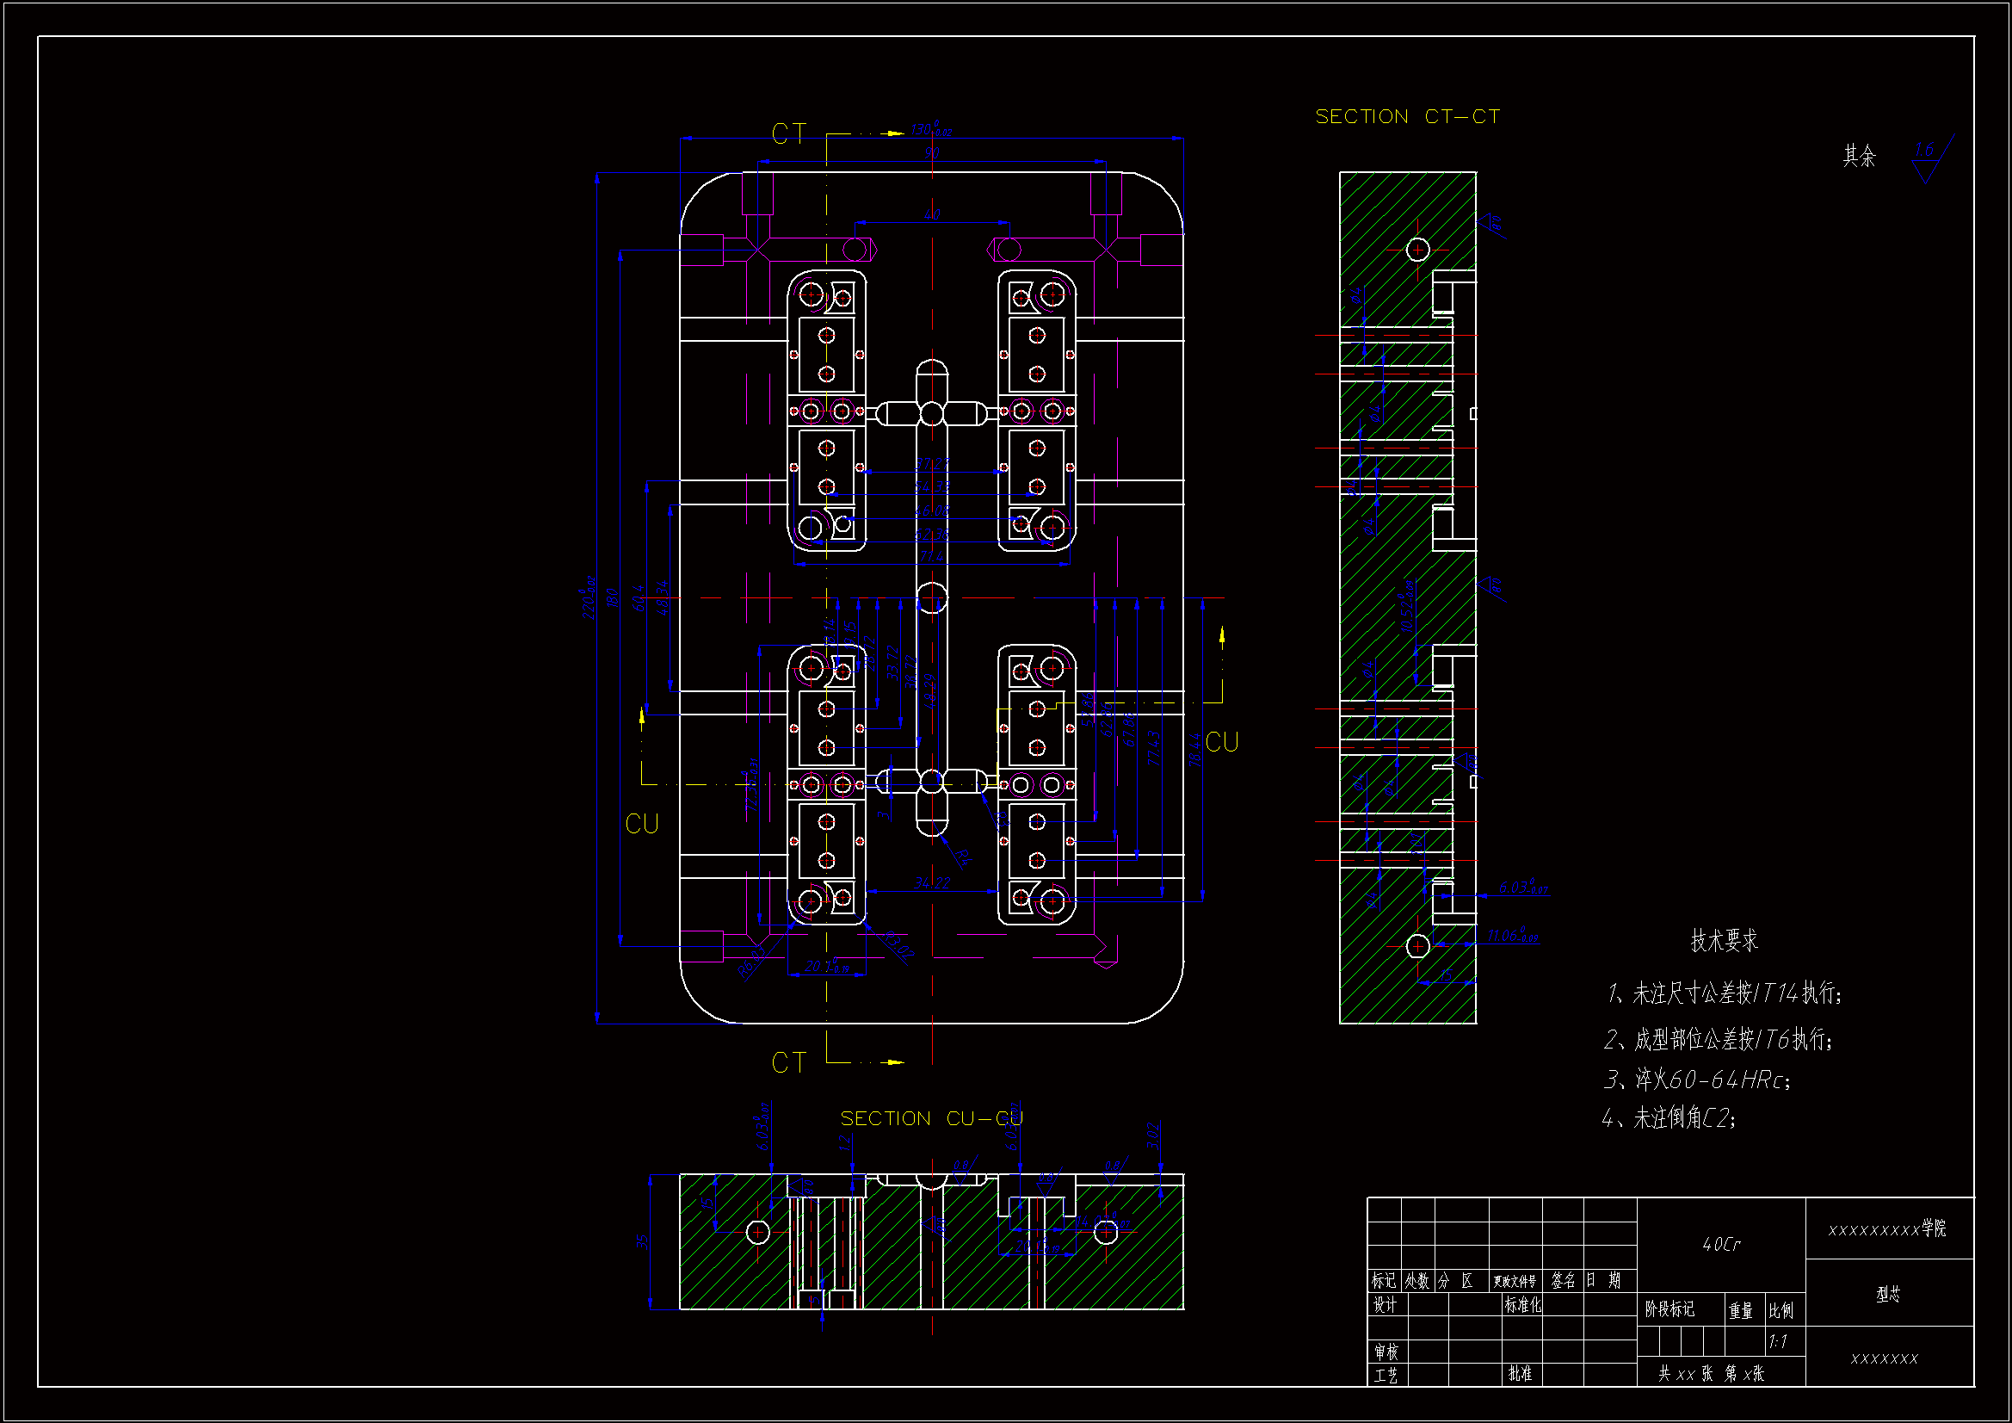Click the 未注倒角C2 note line
Image resolution: width=2012 pixels, height=1423 pixels.
(x=1669, y=1118)
